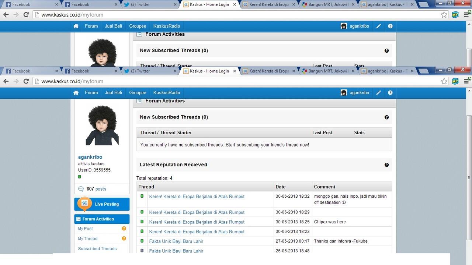Click help icon beside New Subscribed Threads, lower window
Screen dimensions: 472x265
point(386,117)
